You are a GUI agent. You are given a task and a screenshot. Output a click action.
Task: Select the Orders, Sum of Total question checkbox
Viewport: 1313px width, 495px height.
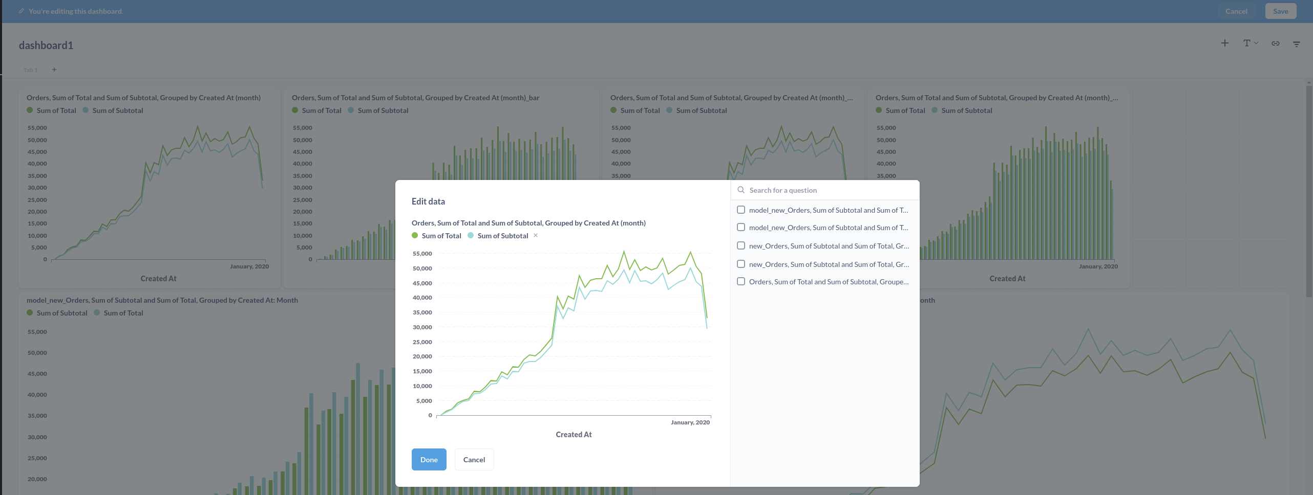coord(741,281)
